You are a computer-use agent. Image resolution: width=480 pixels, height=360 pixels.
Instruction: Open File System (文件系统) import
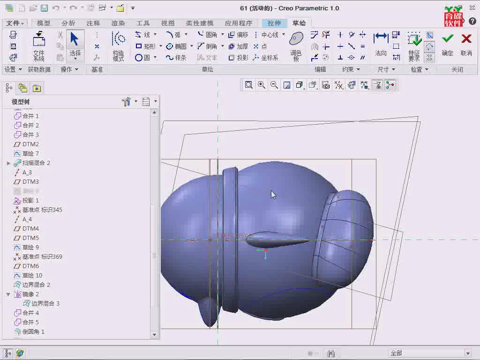(39, 46)
